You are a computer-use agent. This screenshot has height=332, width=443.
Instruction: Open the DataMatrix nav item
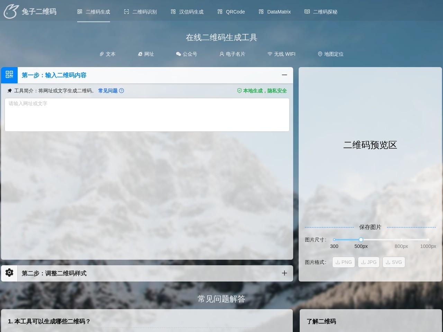[x=275, y=12]
